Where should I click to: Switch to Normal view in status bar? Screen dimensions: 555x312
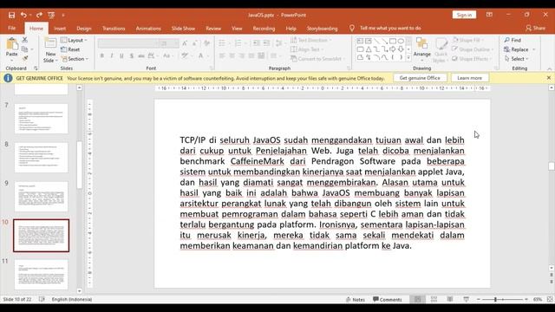pos(418,299)
